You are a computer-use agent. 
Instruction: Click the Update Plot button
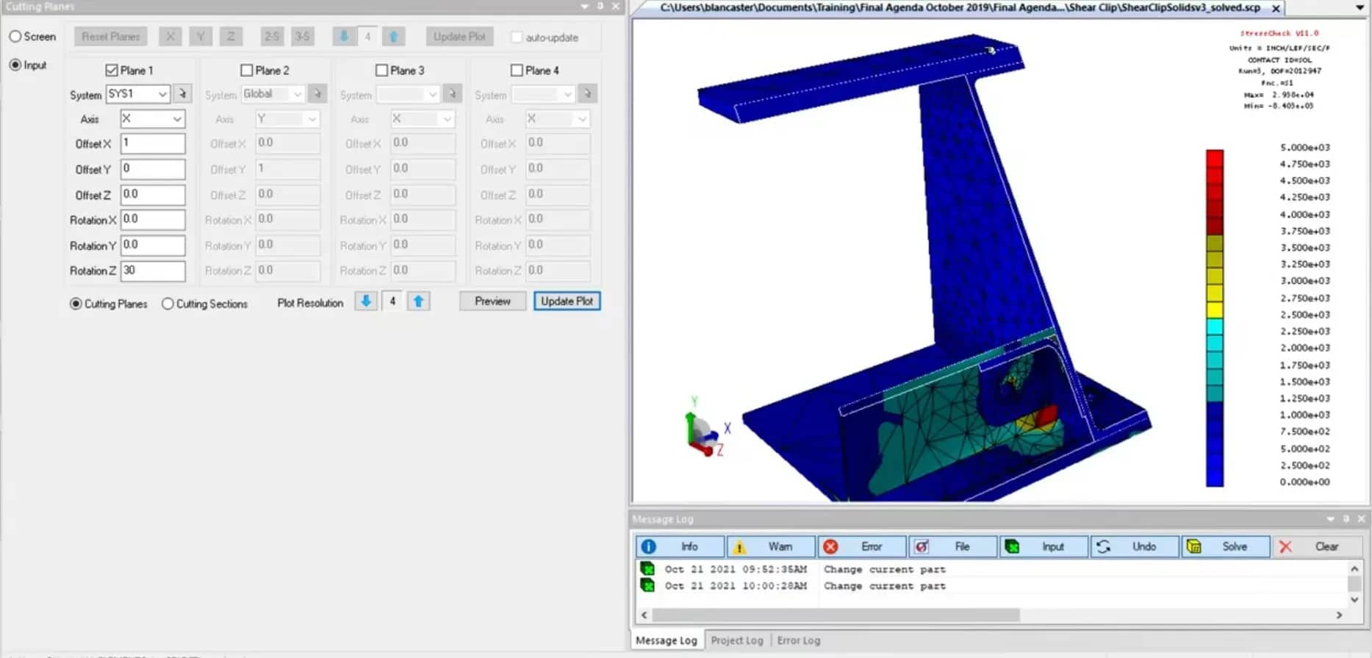[x=567, y=301]
